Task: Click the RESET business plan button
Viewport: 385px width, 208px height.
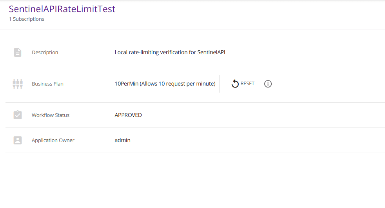Action: click(x=243, y=84)
